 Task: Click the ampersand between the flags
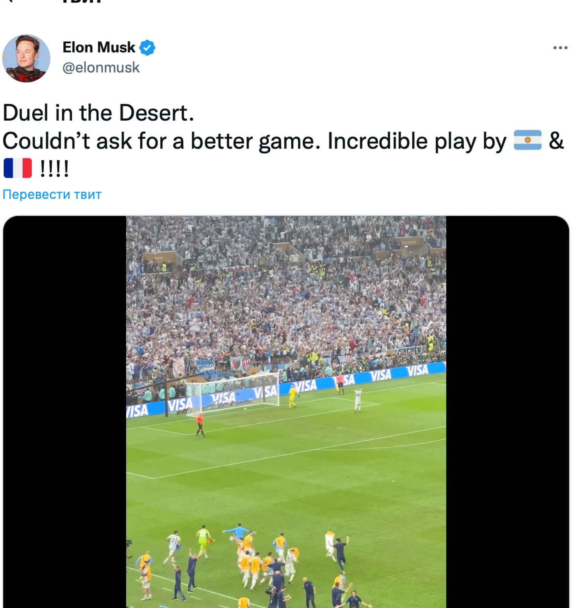pos(556,141)
